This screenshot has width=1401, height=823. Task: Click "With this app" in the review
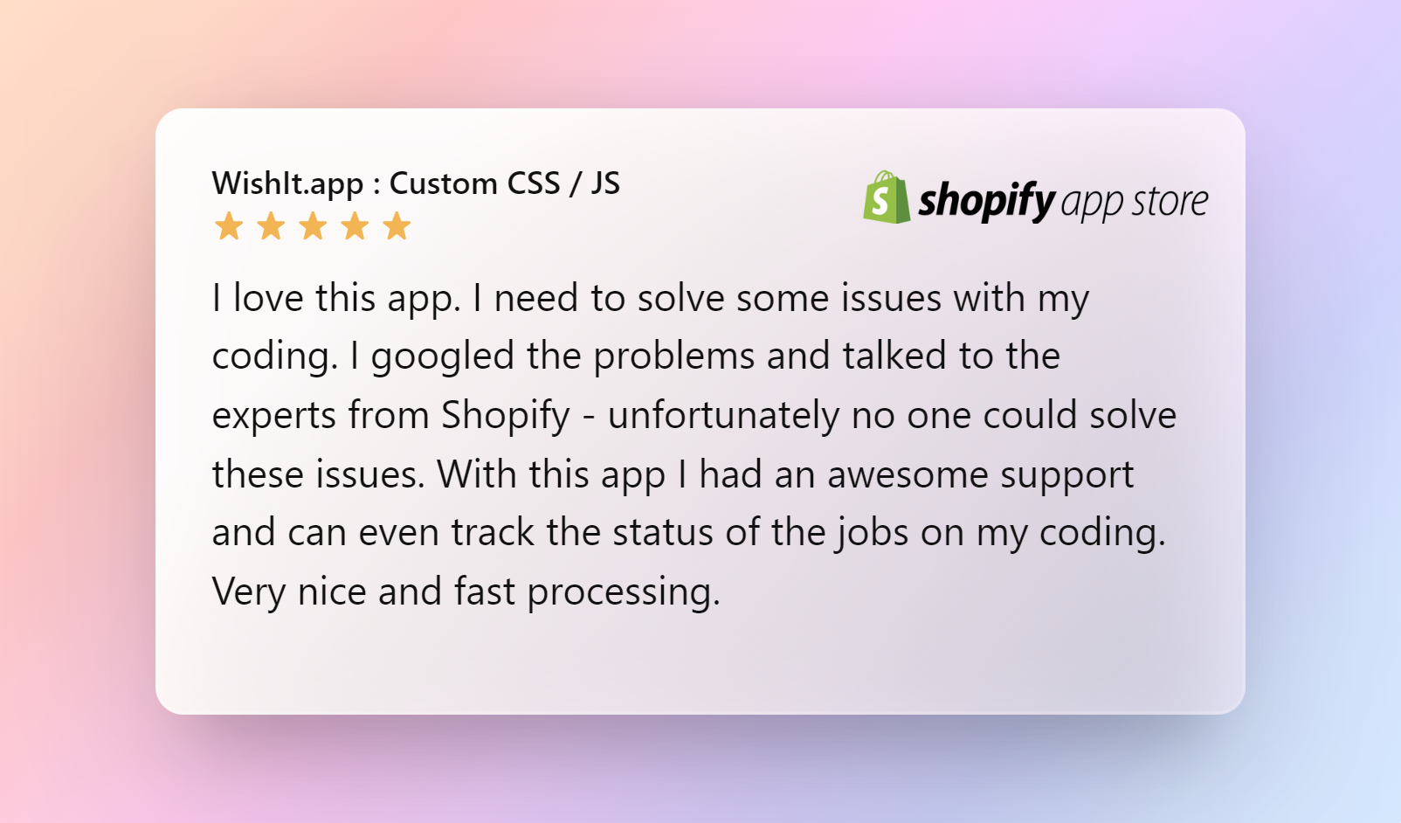[x=552, y=475]
